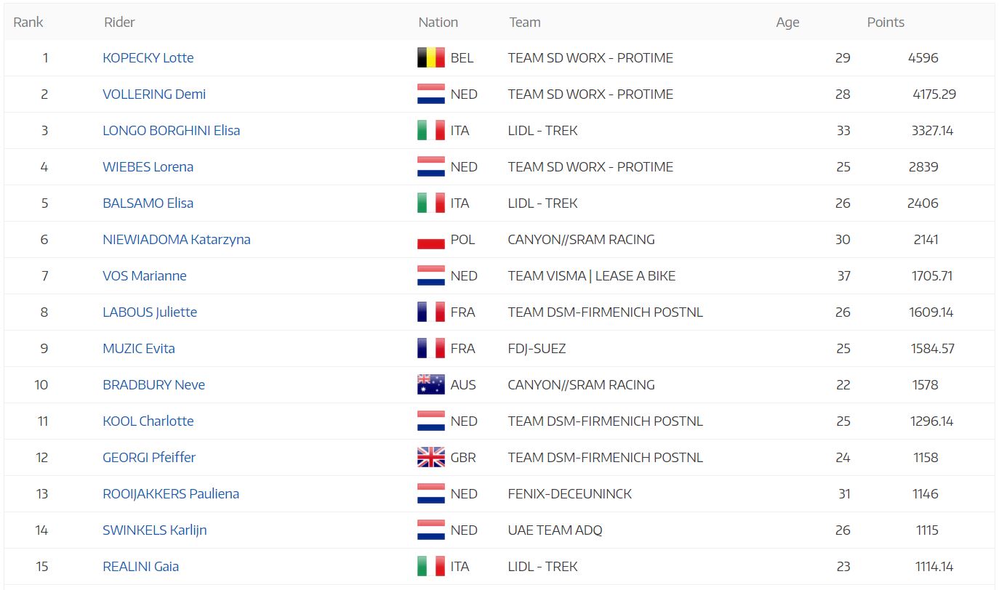The height and width of the screenshot is (590, 999).
Task: Click the Belgium flag icon next to BEL
Action: 430,57
